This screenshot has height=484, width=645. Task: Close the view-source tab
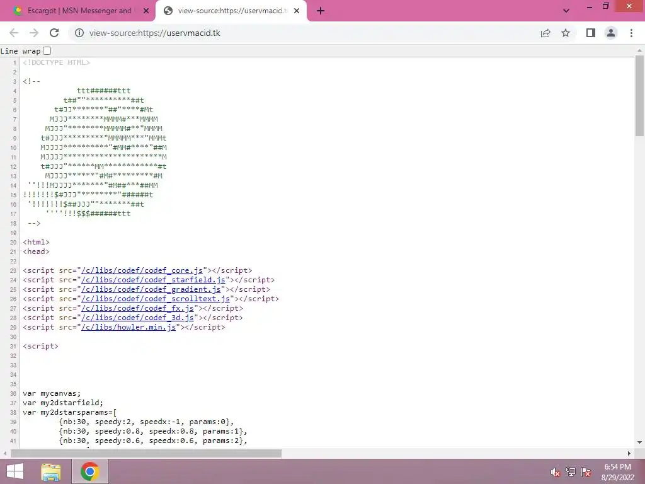297,11
